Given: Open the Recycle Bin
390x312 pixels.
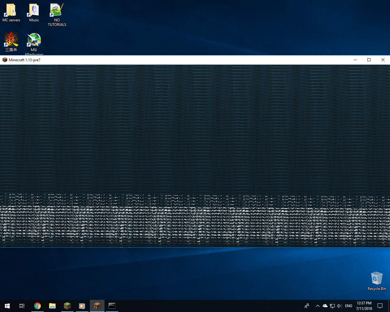Looking at the screenshot, I should click(x=377, y=279).
